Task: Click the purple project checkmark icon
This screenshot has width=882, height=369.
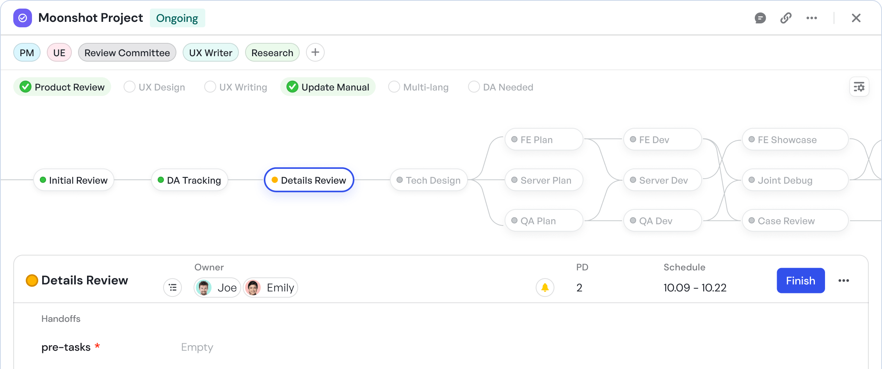Action: click(23, 18)
